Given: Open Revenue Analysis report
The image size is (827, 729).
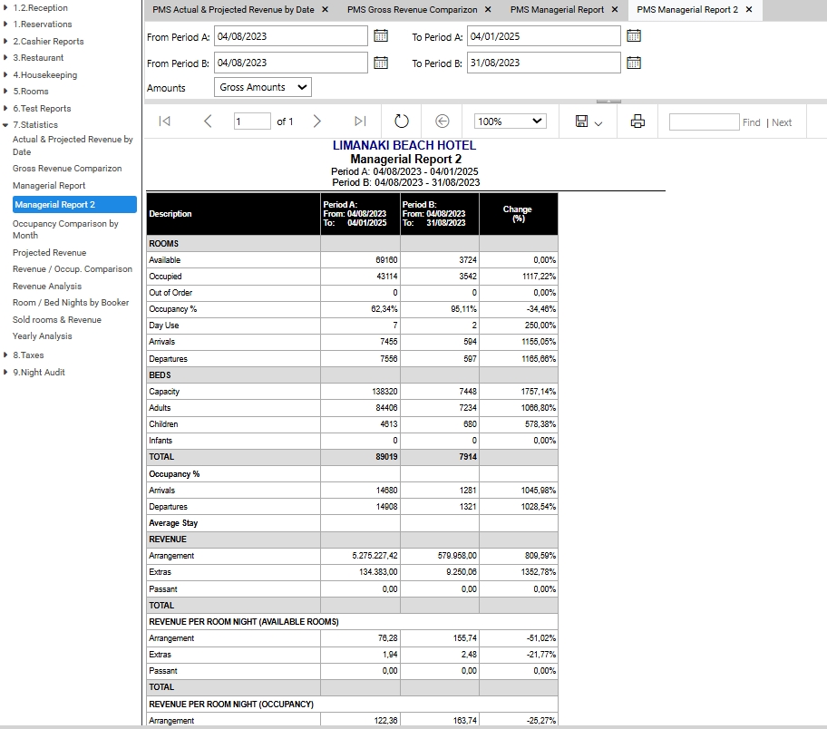Looking at the screenshot, I should pyautogui.click(x=47, y=286).
